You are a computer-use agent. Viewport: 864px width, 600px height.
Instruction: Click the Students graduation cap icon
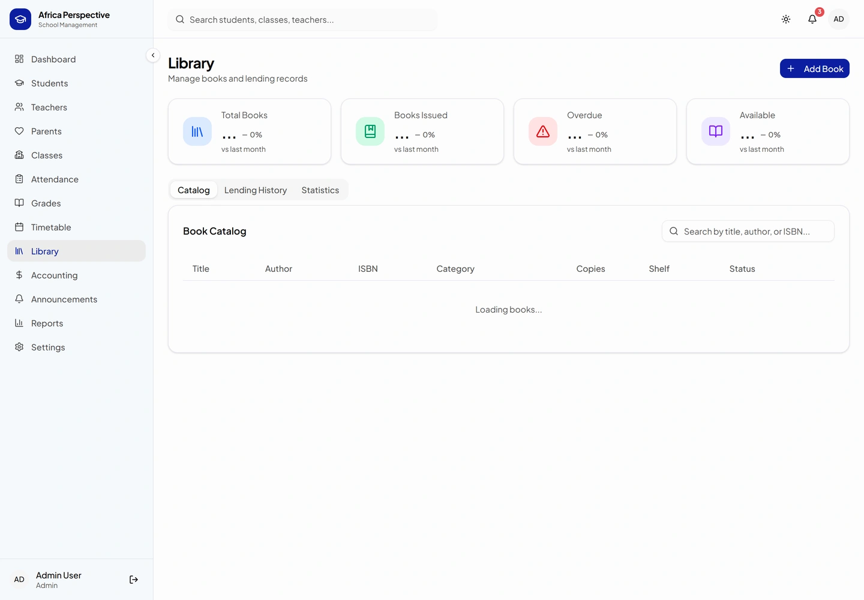point(19,83)
